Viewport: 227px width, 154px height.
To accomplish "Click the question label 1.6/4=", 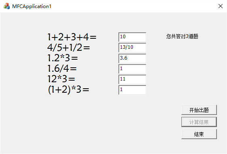I will 62,69.
